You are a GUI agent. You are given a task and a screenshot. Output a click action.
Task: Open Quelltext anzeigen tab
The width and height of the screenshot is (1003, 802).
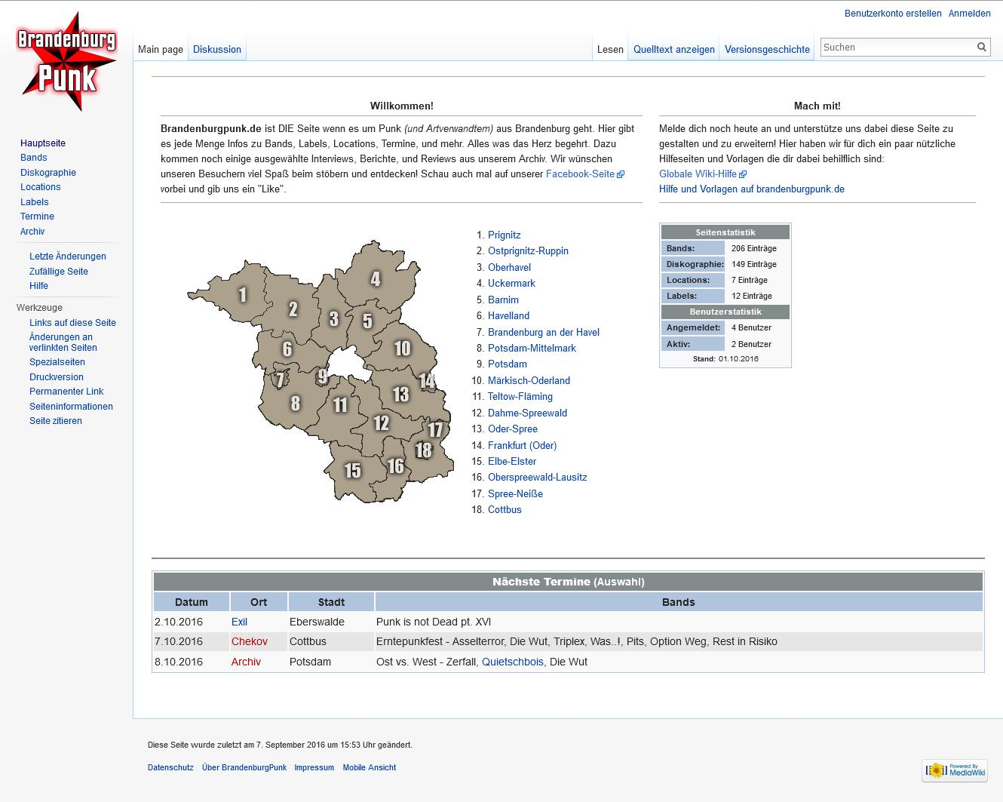(673, 50)
